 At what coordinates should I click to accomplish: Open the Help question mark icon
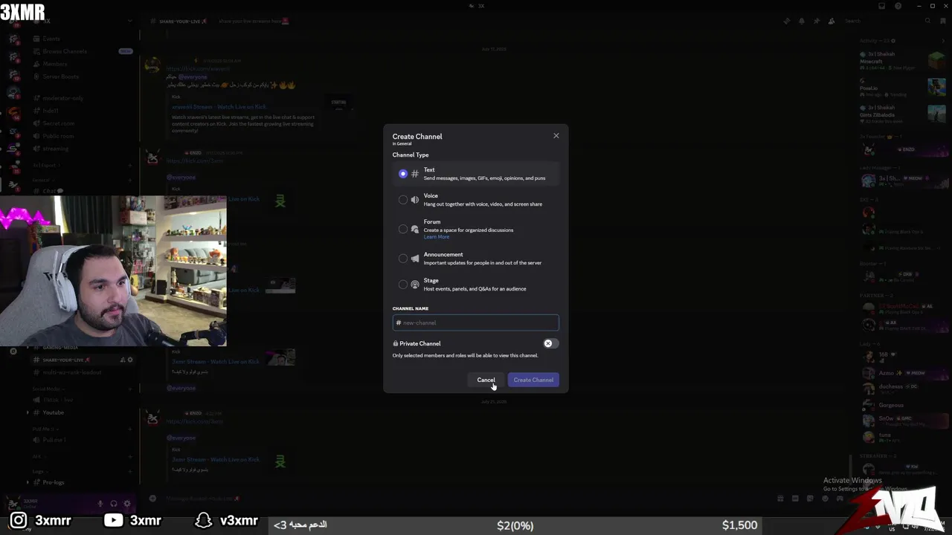[898, 6]
